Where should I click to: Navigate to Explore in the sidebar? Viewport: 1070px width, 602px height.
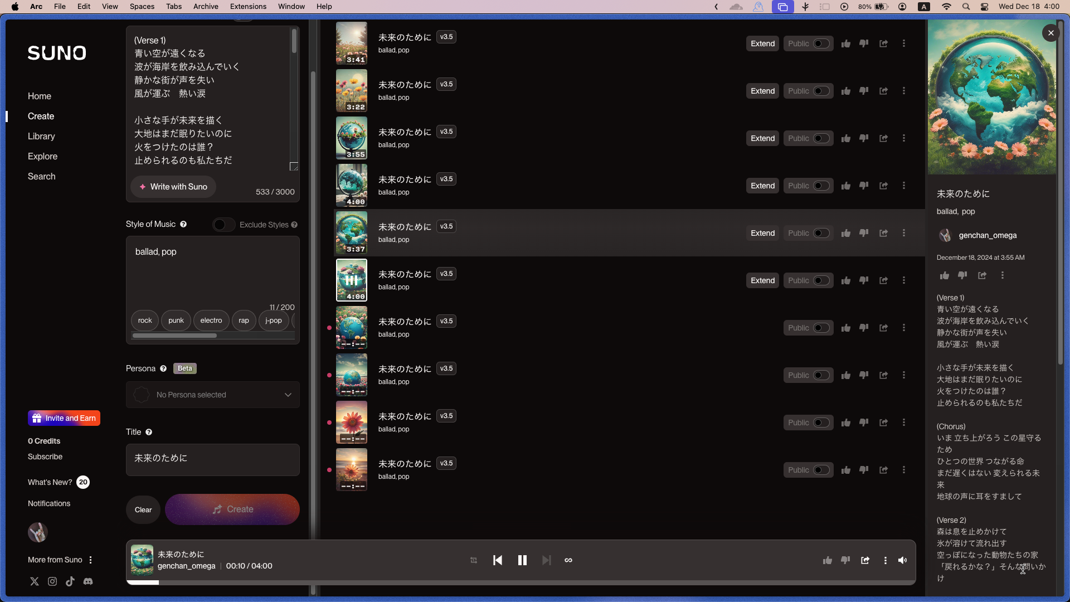[42, 156]
